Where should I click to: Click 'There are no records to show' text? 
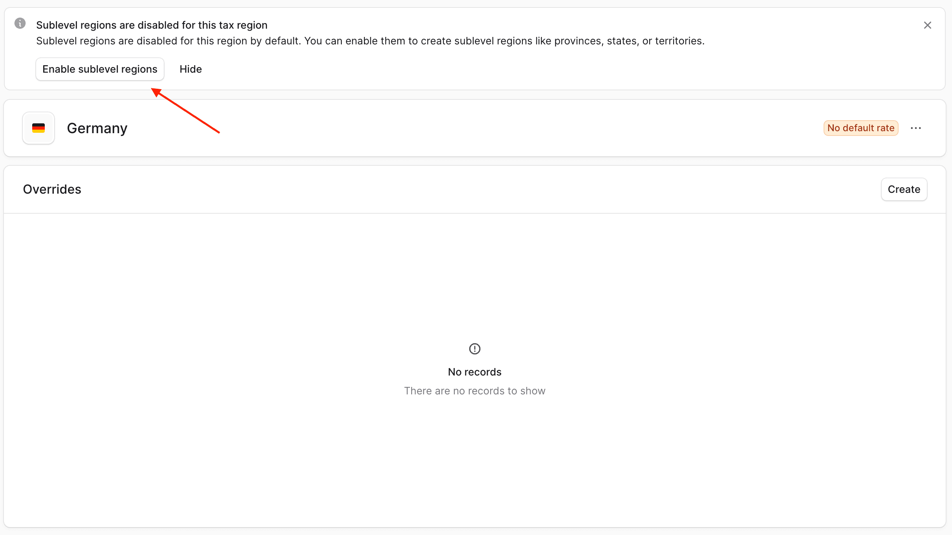pos(474,391)
